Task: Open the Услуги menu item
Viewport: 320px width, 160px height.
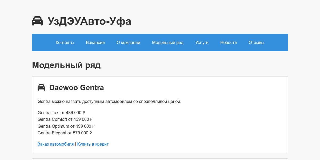Action: click(x=202, y=42)
